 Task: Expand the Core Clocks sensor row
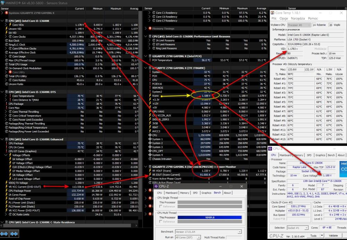6,37
